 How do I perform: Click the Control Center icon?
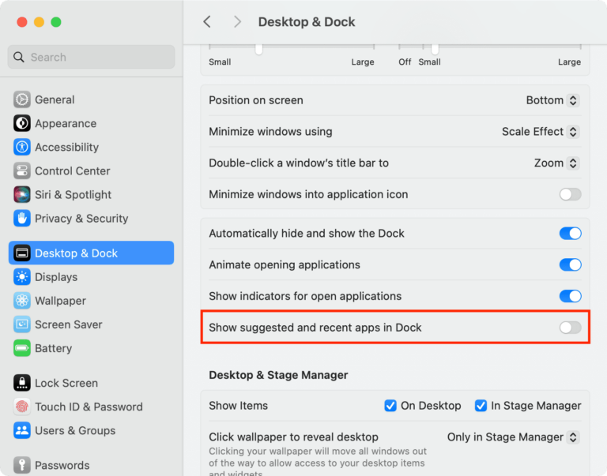click(x=22, y=171)
